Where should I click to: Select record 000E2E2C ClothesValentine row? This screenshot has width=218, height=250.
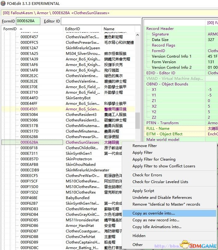coord(68,76)
